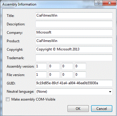This screenshot has width=117, height=116.
Task: Click the second File version box
Action: 54,75
